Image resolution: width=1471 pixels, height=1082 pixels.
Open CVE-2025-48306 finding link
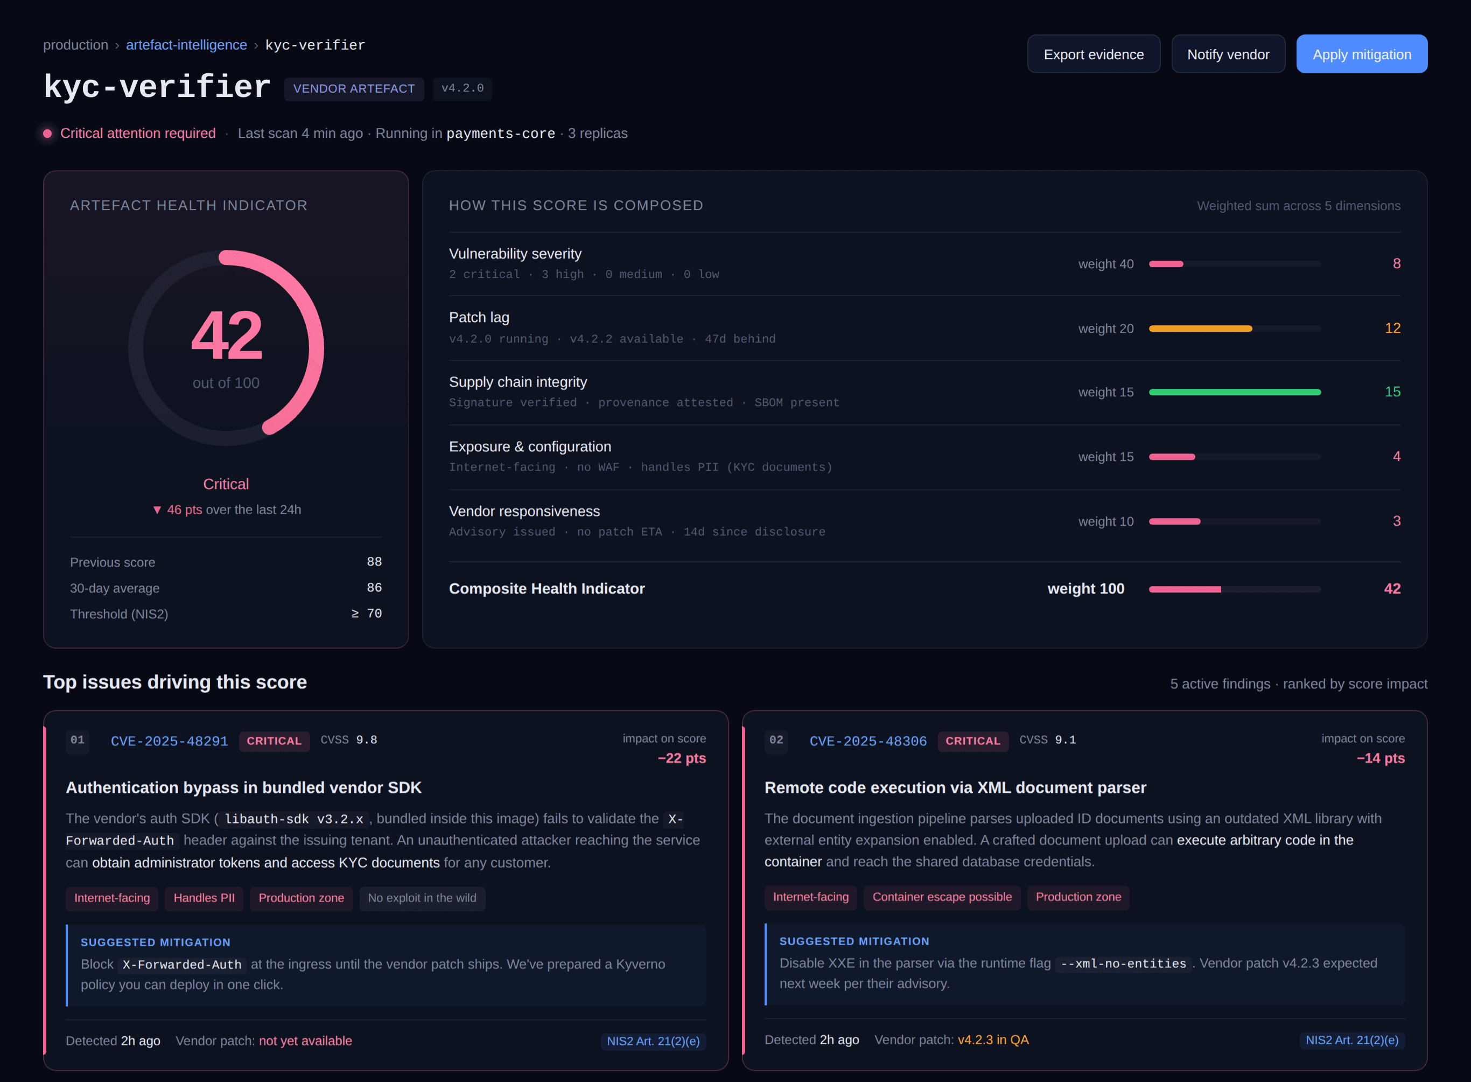[x=868, y=741]
